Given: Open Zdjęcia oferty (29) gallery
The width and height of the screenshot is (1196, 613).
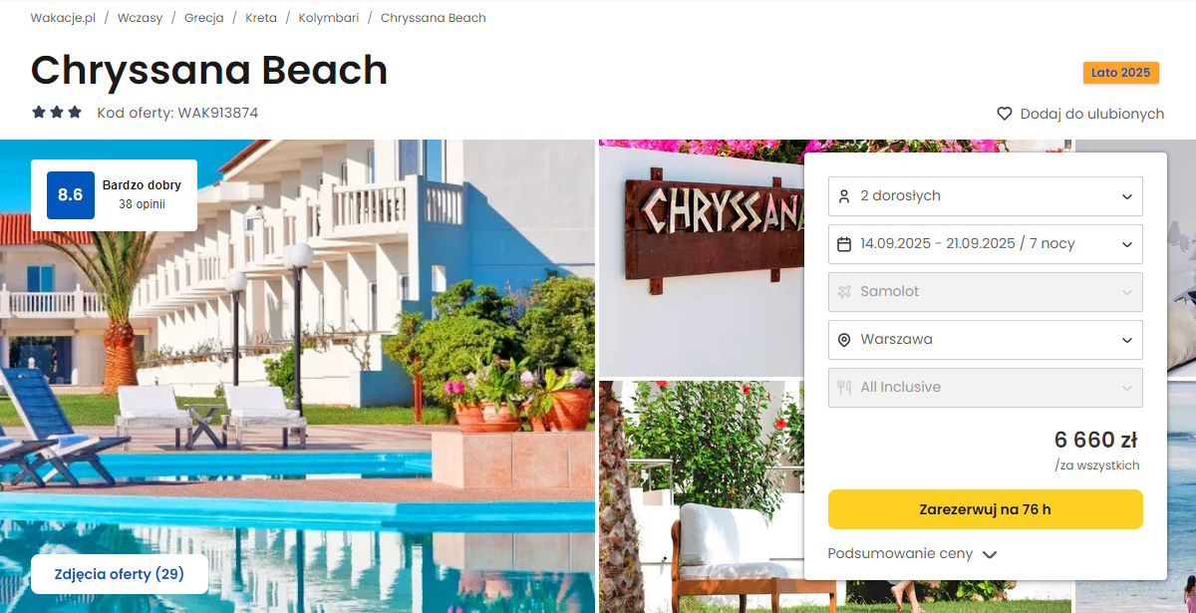Looking at the screenshot, I should click(x=120, y=574).
